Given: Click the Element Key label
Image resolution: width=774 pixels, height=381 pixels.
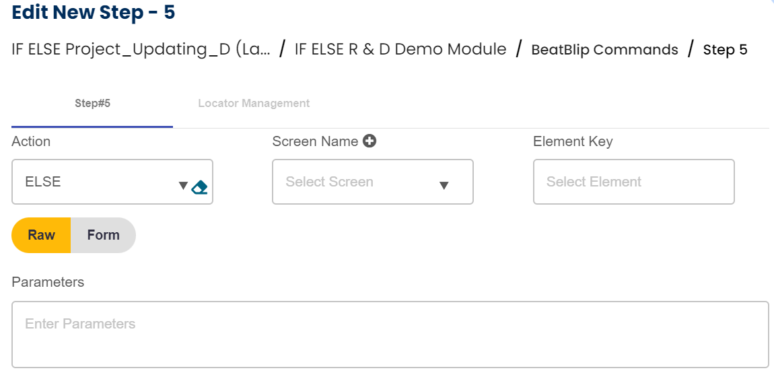Looking at the screenshot, I should point(573,141).
